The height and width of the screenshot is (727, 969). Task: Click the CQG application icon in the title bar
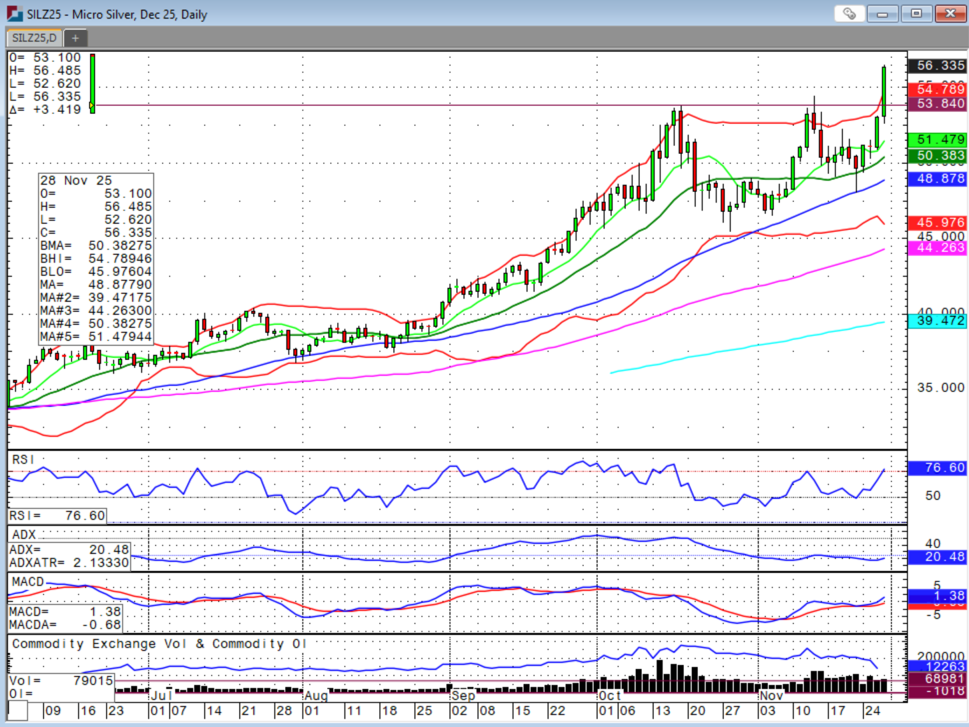tap(14, 13)
